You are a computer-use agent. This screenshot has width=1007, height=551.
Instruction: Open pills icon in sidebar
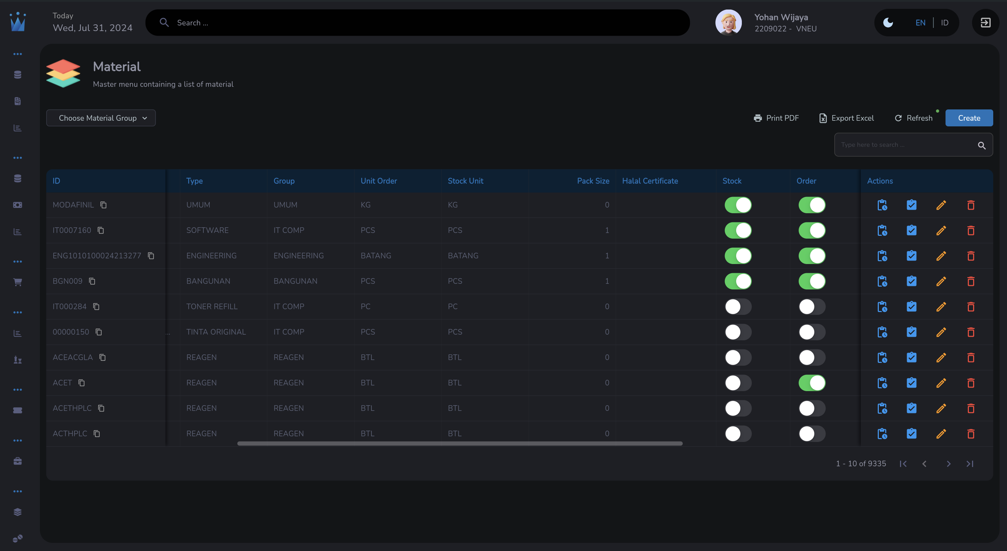[x=18, y=539]
